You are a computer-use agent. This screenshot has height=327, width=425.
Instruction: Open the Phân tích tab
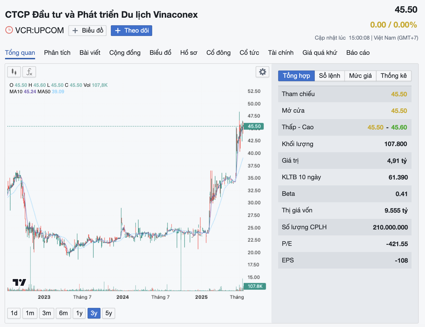click(x=57, y=53)
